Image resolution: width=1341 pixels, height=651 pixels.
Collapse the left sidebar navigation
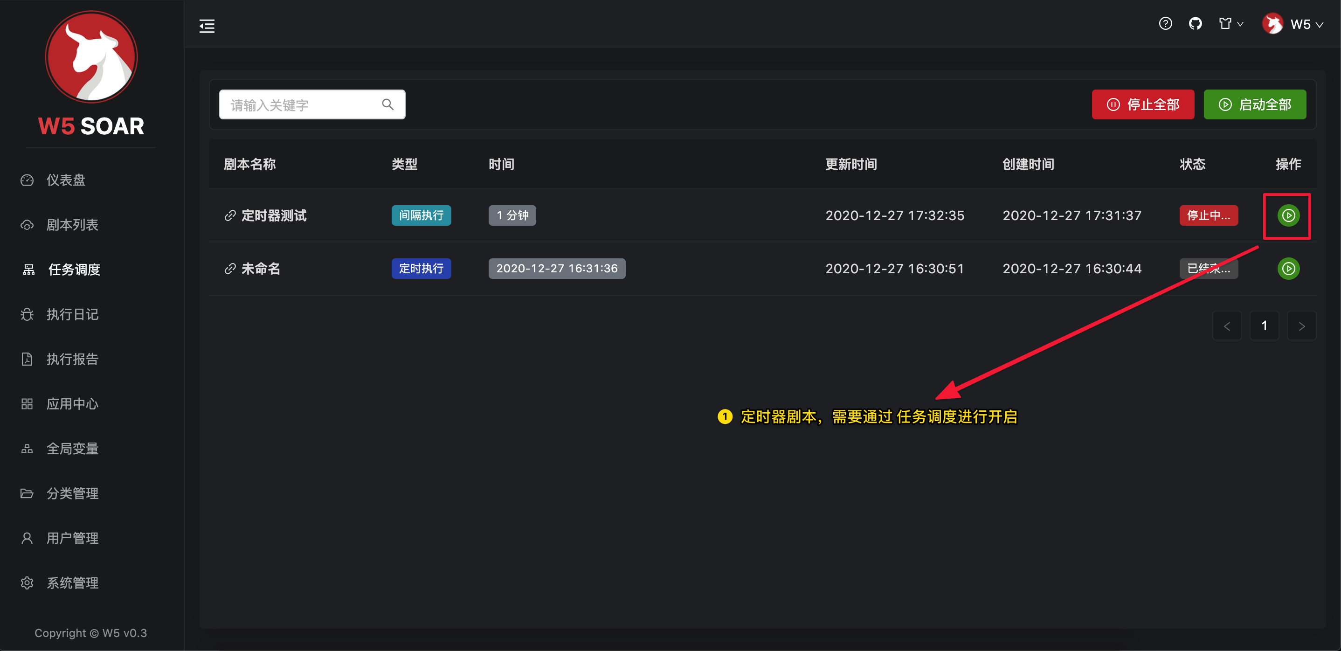pyautogui.click(x=206, y=25)
